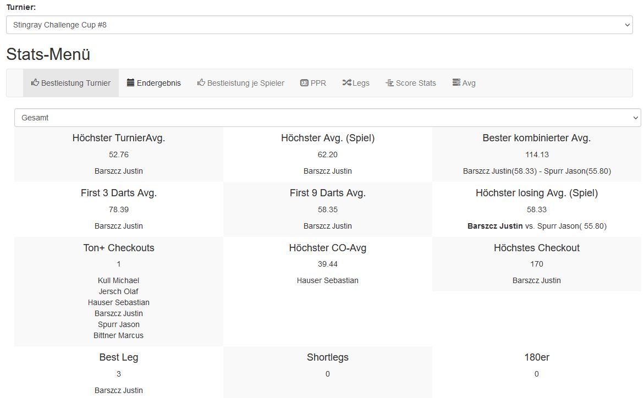644x398 pixels.
Task: Click the PPR tab icon
Action: coord(304,82)
